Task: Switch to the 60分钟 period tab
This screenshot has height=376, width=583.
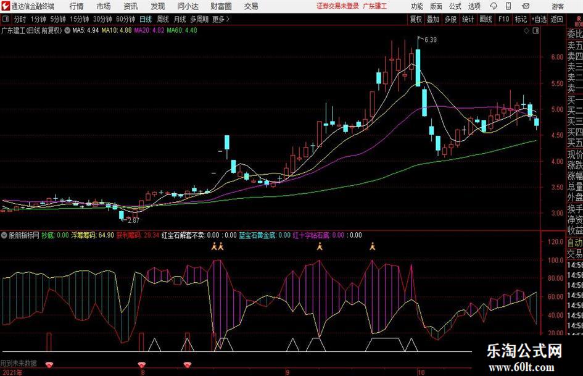Action: (x=126, y=19)
